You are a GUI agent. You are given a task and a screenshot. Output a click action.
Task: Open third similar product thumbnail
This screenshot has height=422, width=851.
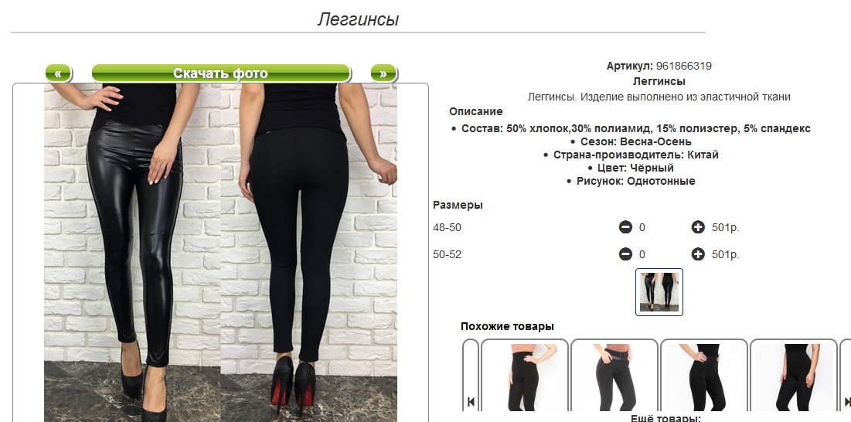[704, 376]
